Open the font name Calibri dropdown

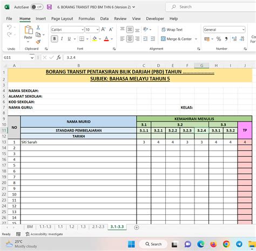83,30
